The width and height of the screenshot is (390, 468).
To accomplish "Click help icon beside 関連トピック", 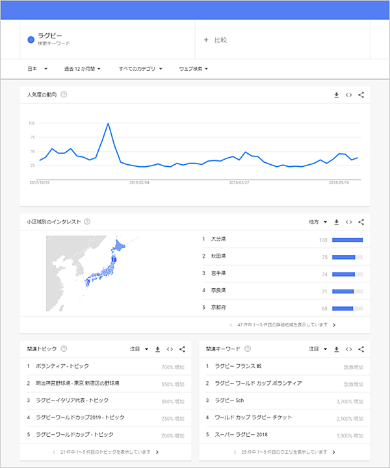I will pos(64,349).
